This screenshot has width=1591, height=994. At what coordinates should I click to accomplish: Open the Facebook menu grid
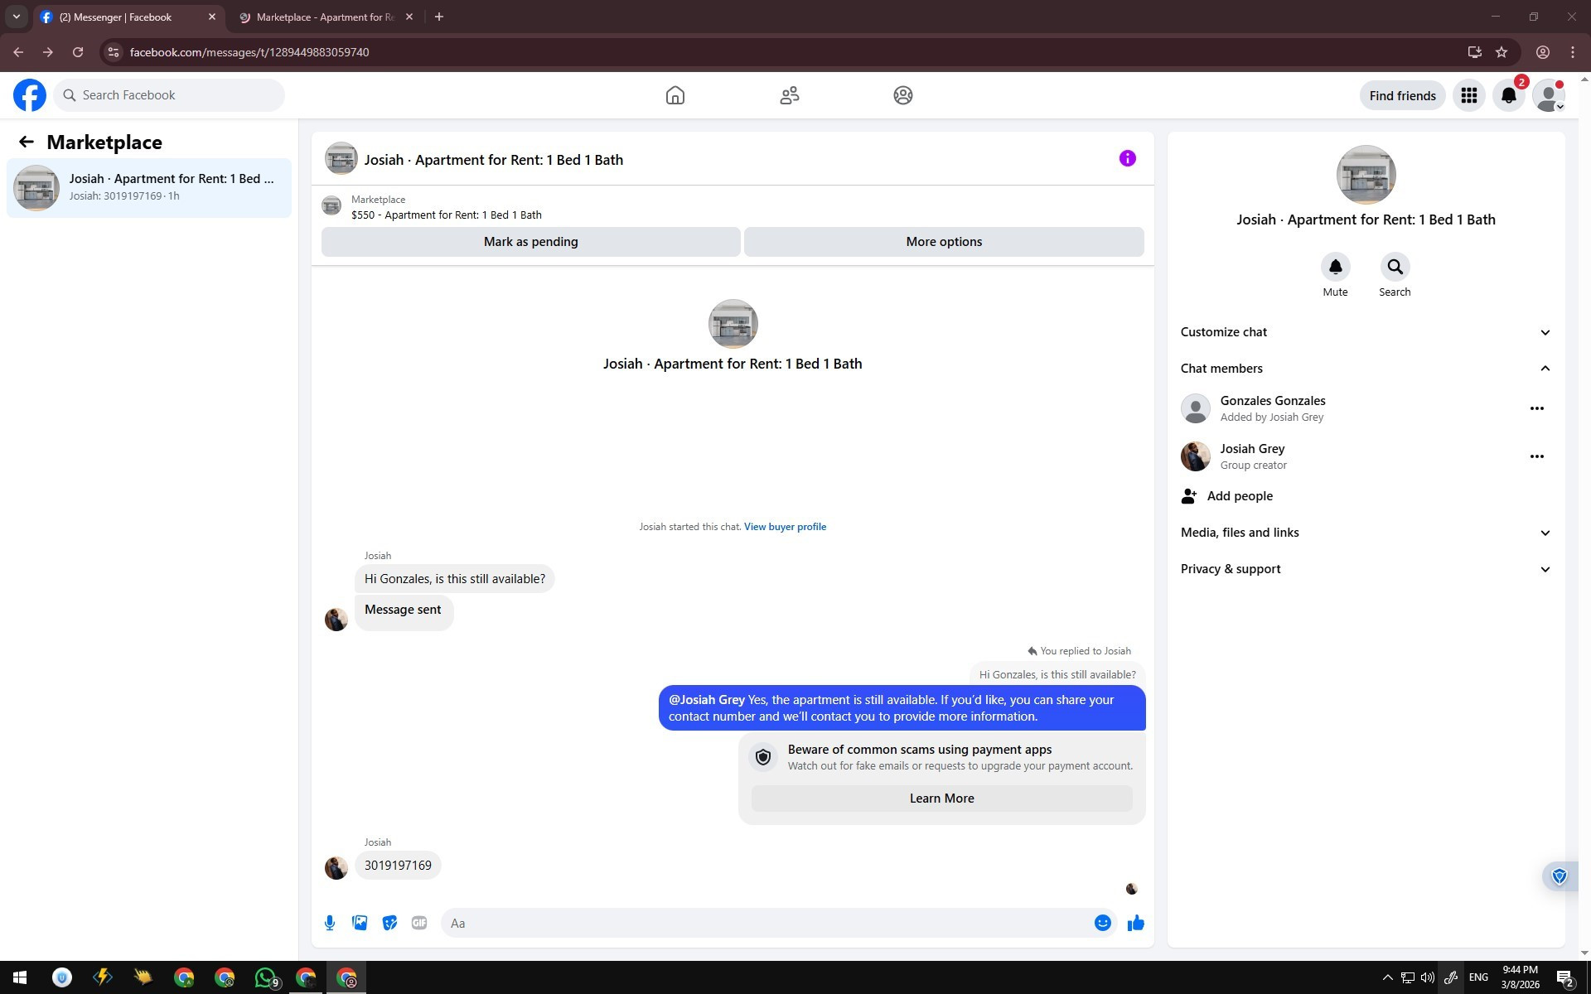1468,95
